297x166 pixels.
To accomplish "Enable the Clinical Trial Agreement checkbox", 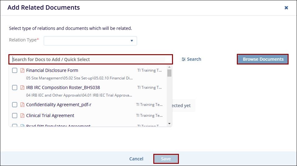I will click(15, 116).
